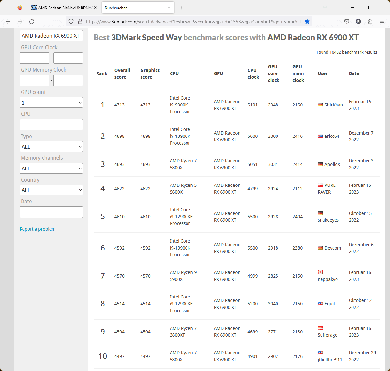Image resolution: width=390 pixels, height=371 pixels.
Task: Click AMD Ryzen 5 5600X cell
Action: pos(183,189)
